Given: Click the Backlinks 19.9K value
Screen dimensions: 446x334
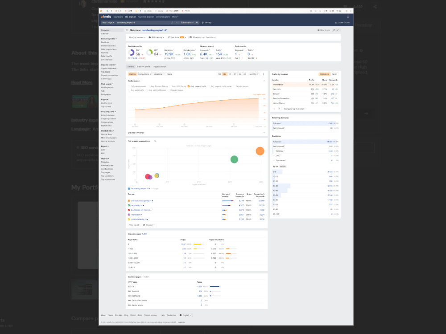Looking at the screenshot, I should [169, 54].
